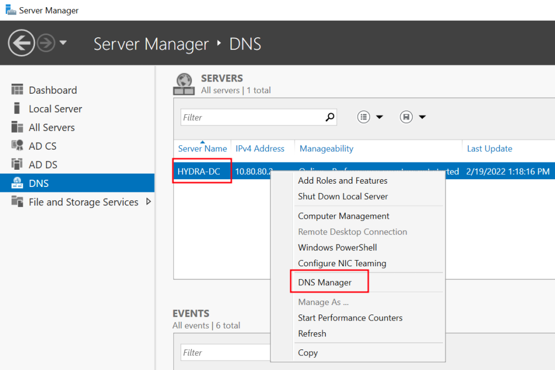Select the Dashboard item in the sidebar
The height and width of the screenshot is (370, 555).
tap(53, 90)
